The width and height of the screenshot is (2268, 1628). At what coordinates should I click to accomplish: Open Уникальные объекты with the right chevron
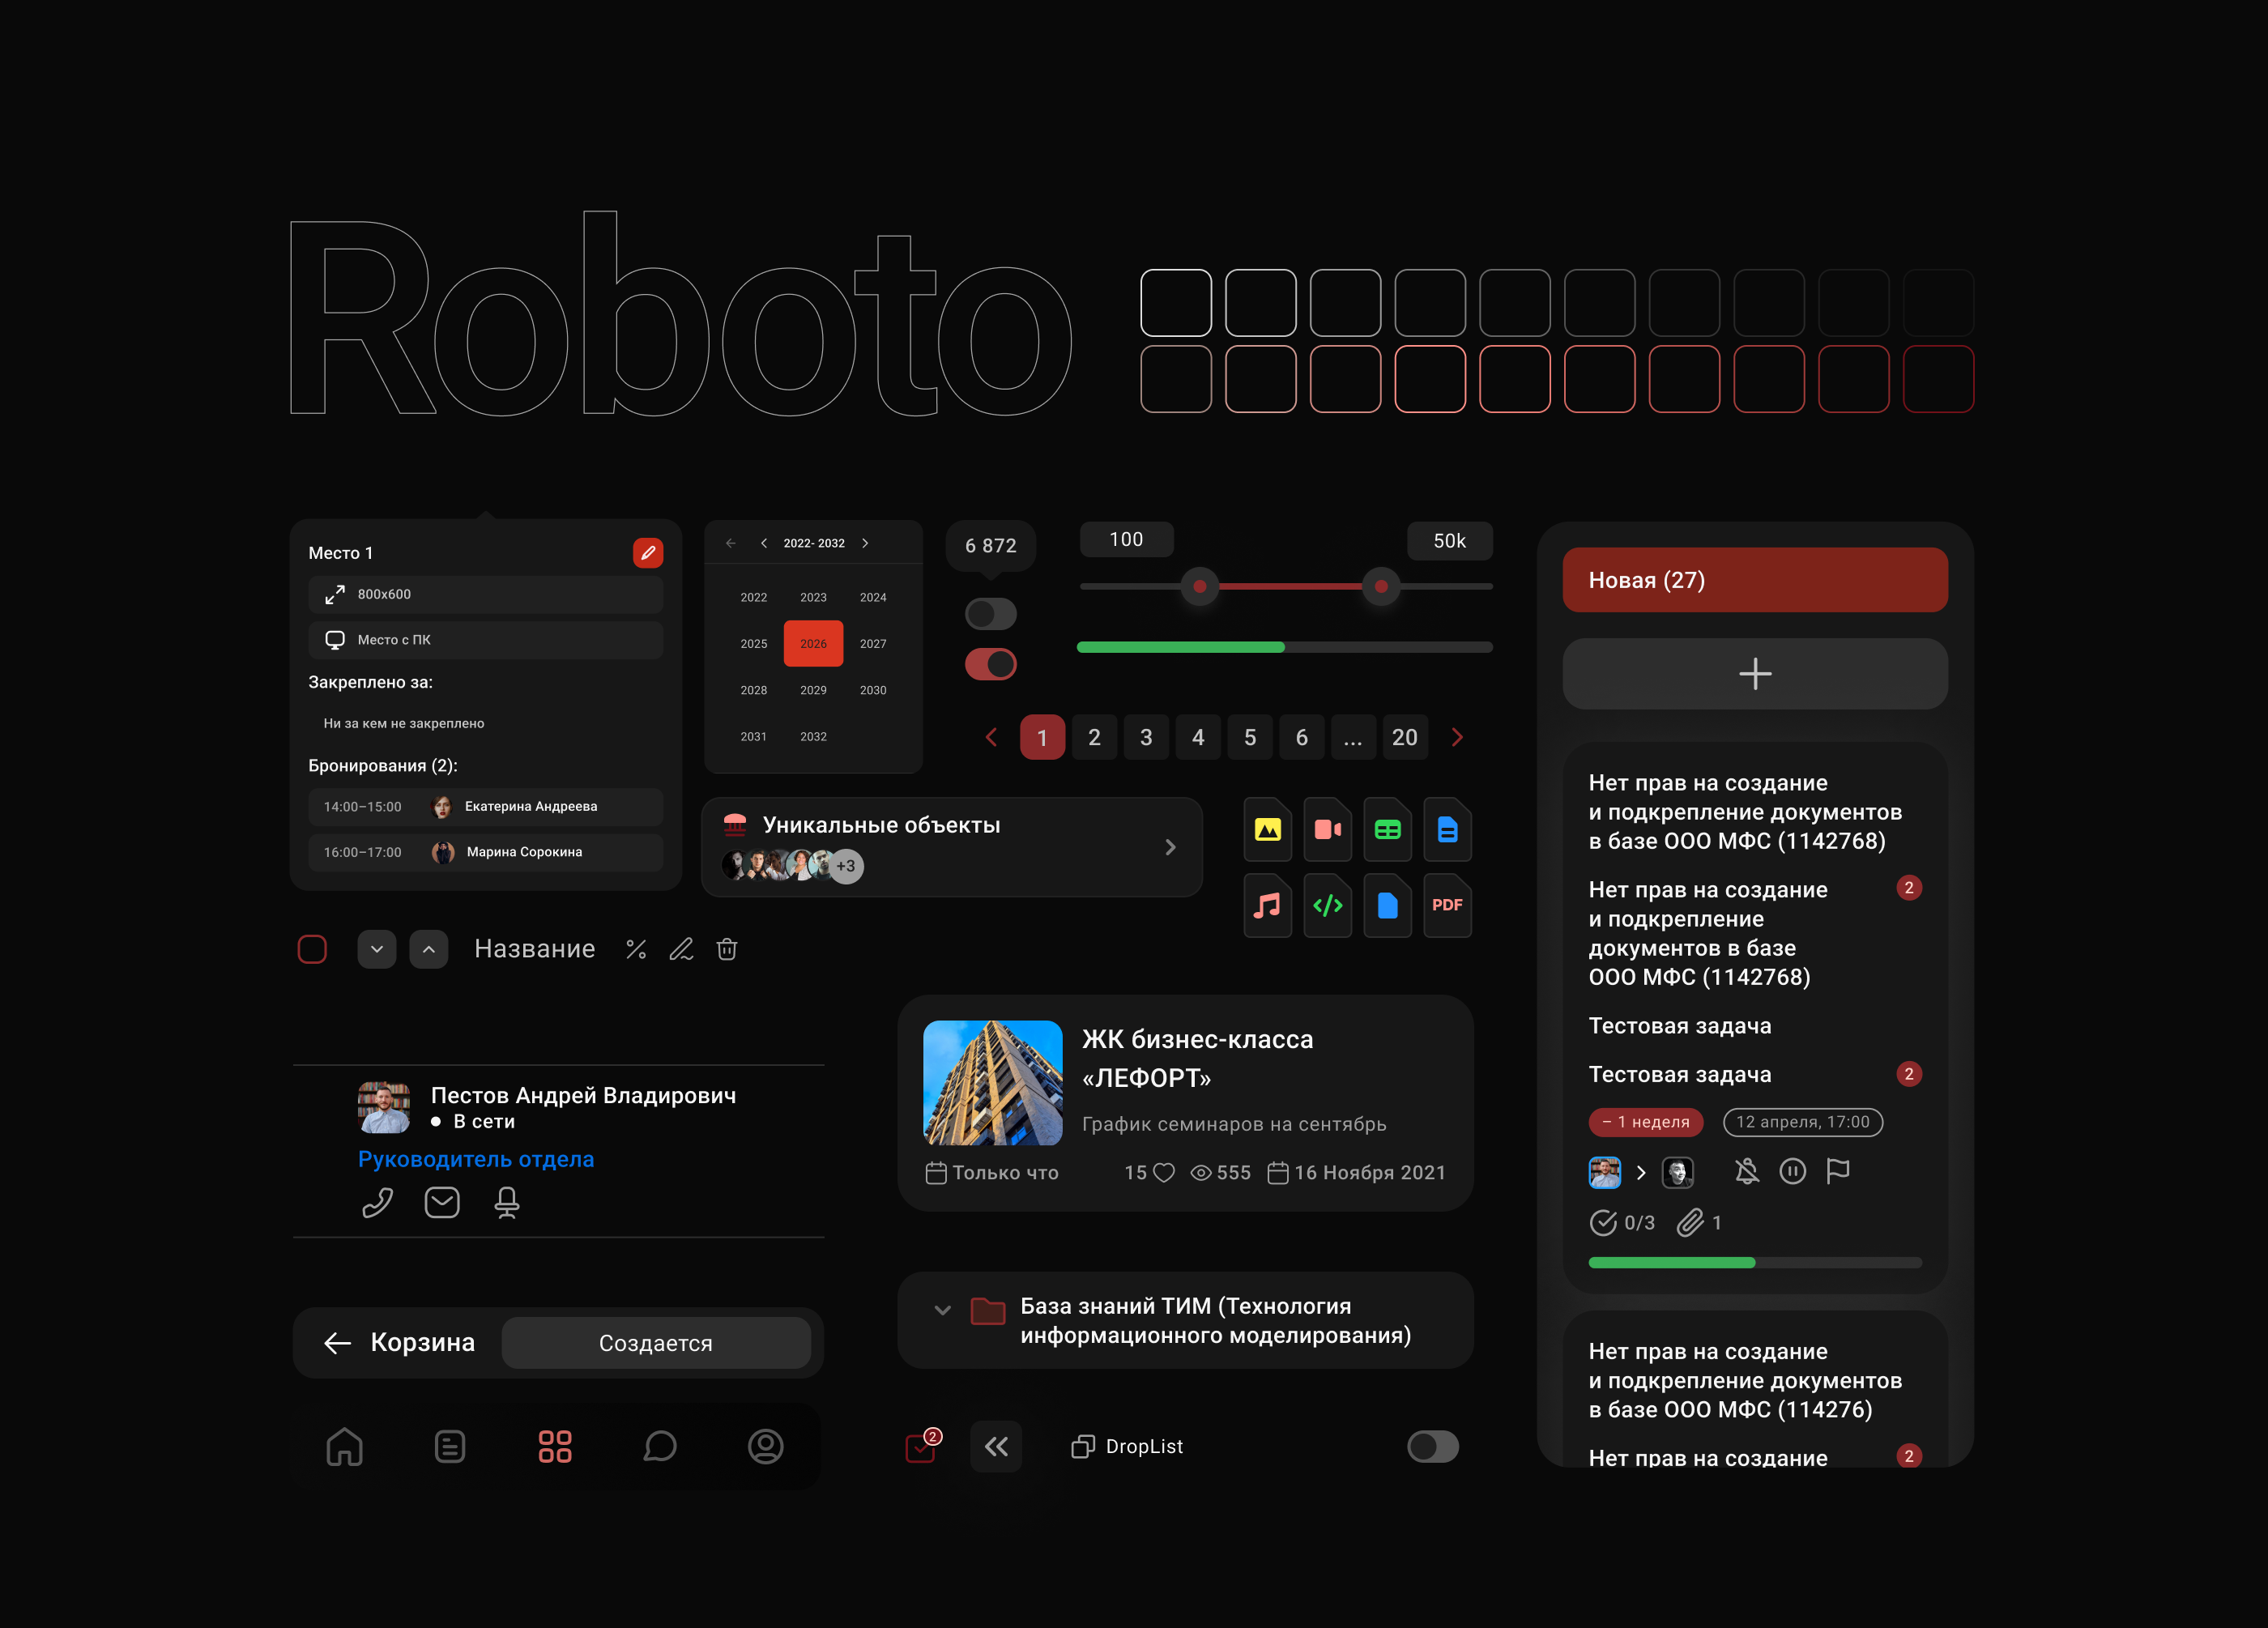[1170, 847]
